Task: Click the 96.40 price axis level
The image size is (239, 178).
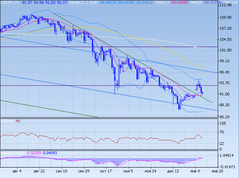Action: [x=227, y=72]
